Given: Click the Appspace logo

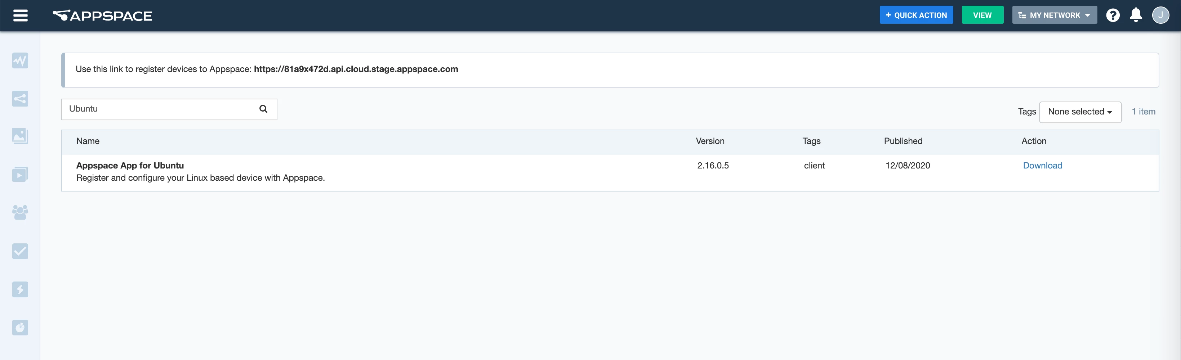Looking at the screenshot, I should pyautogui.click(x=102, y=15).
